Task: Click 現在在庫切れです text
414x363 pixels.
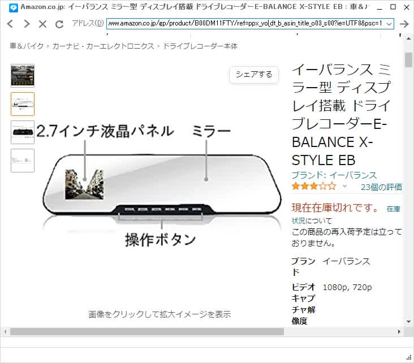Action: click(335, 208)
